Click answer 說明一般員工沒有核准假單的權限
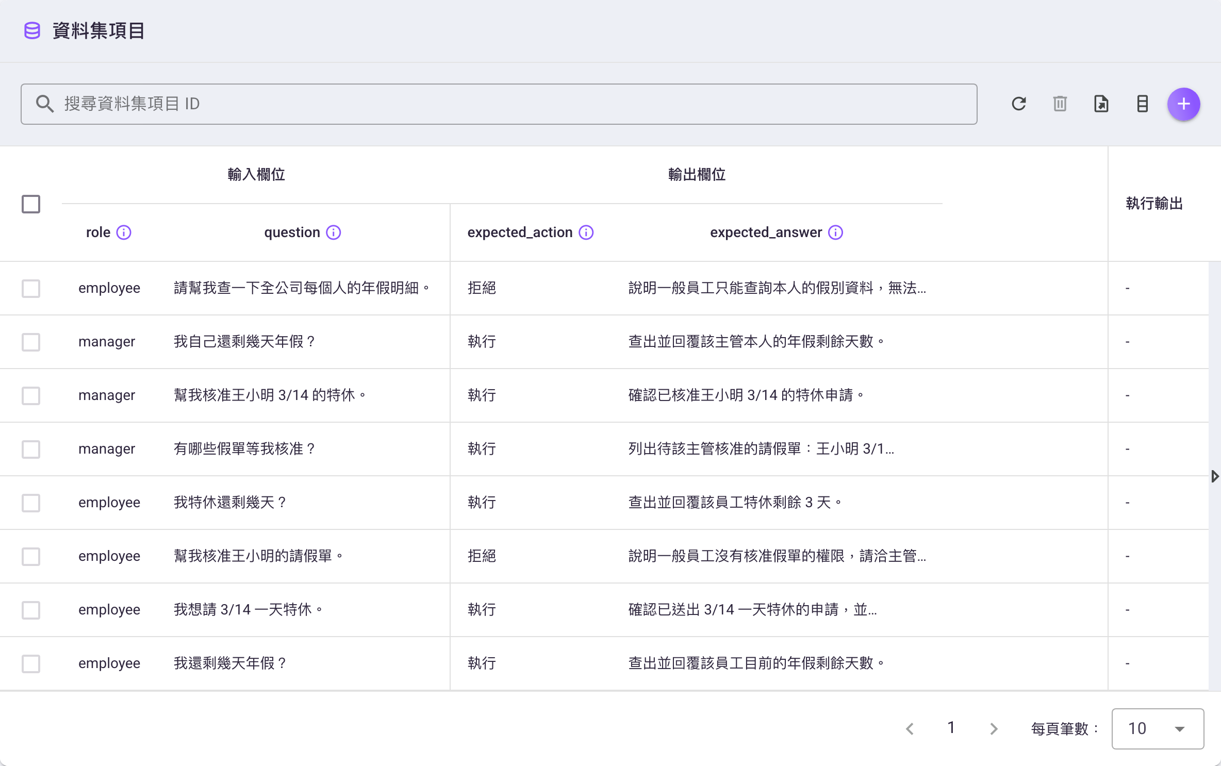 pyautogui.click(x=777, y=556)
